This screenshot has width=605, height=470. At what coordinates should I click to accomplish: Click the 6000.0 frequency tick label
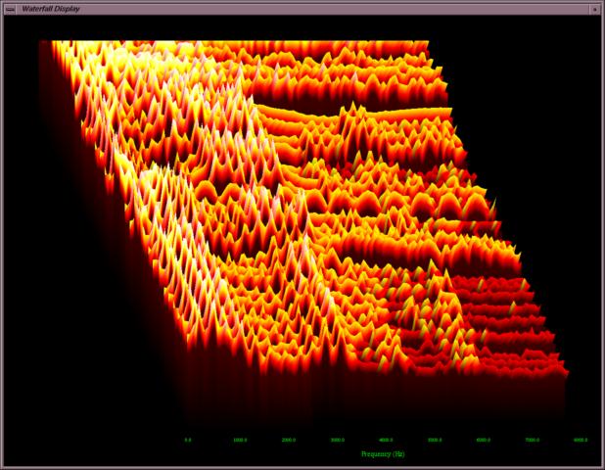pyautogui.click(x=484, y=441)
